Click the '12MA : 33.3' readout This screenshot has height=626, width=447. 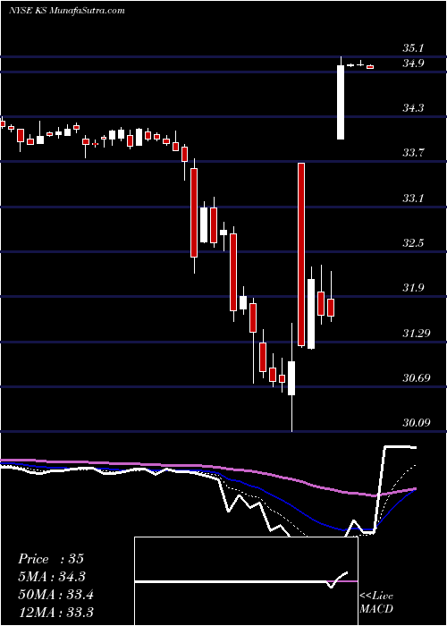(x=55, y=613)
